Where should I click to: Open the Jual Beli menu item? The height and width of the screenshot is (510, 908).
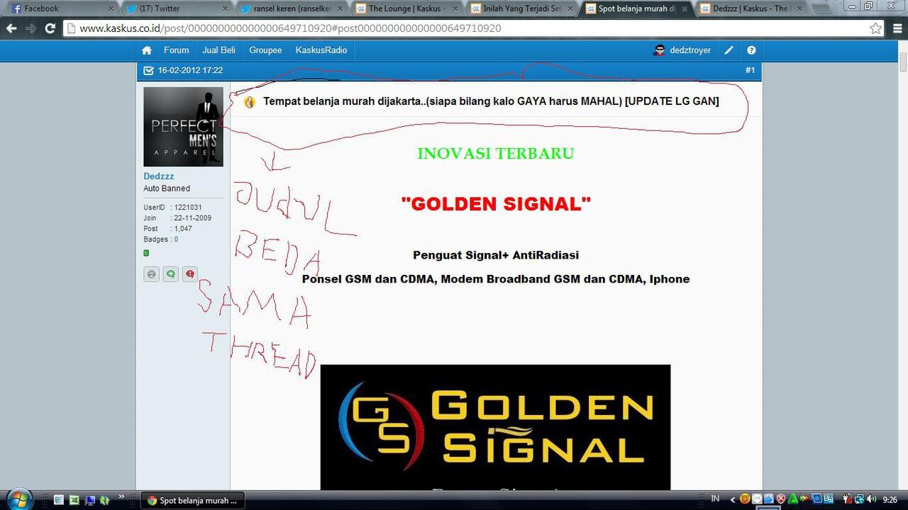[x=218, y=50]
